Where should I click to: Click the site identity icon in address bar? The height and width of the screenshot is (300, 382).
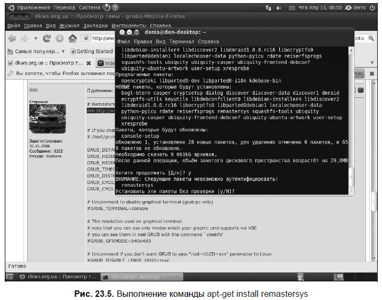click(86, 38)
